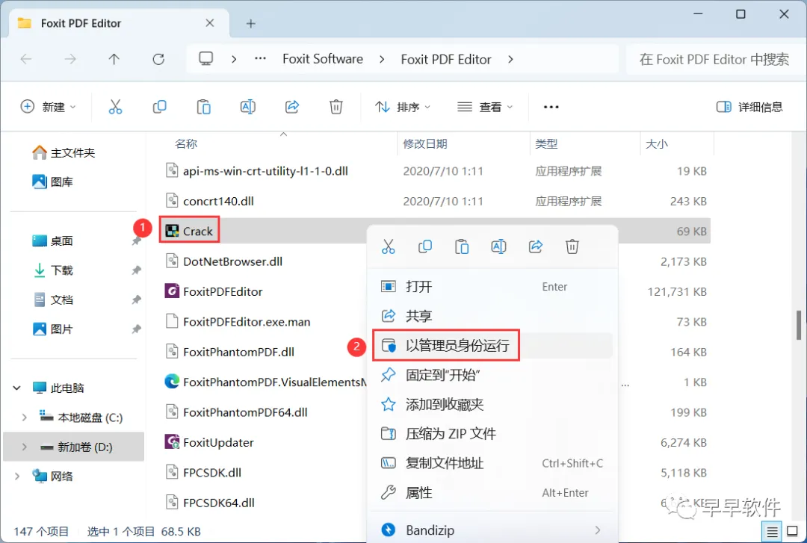Viewport: 807px width, 543px height.
Task: Open 下载 in the sidebar
Action: (53, 270)
